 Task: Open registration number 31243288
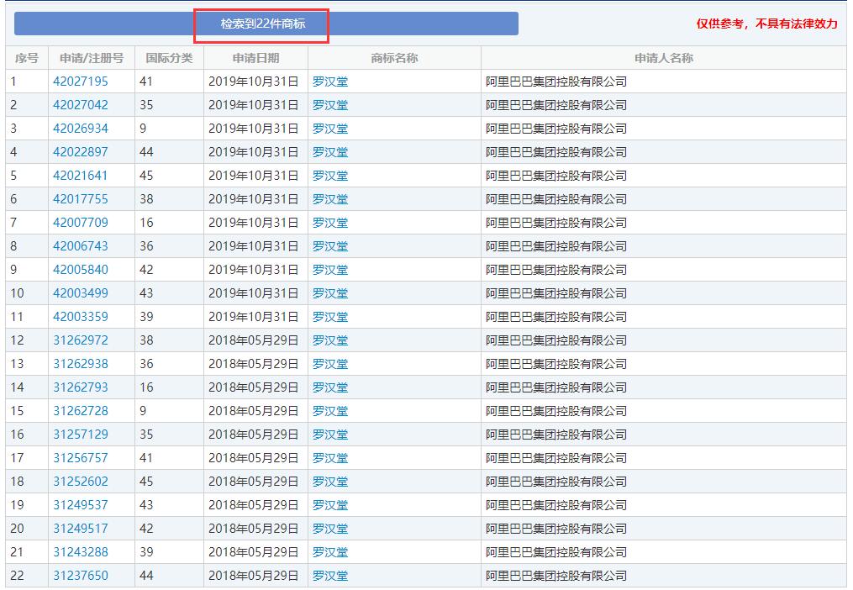click(x=81, y=552)
